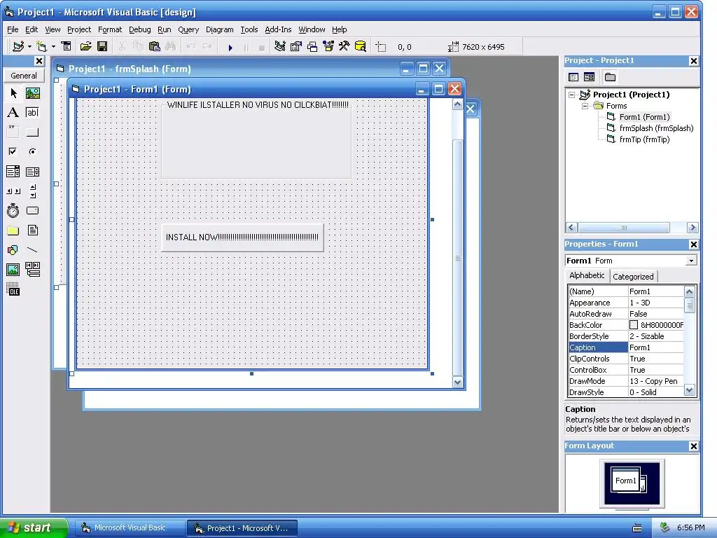Select the CheckBox tool in toolbox

point(13,151)
